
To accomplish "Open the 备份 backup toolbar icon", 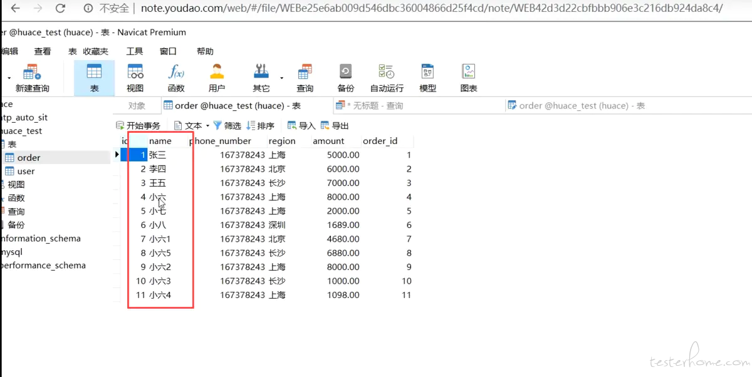I will pyautogui.click(x=346, y=78).
